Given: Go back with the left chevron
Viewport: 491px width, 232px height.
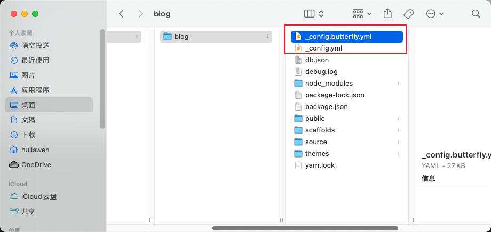Looking at the screenshot, I should click(x=122, y=14).
